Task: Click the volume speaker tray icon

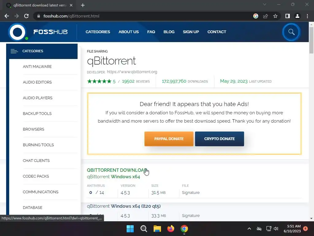Action: 276,229
